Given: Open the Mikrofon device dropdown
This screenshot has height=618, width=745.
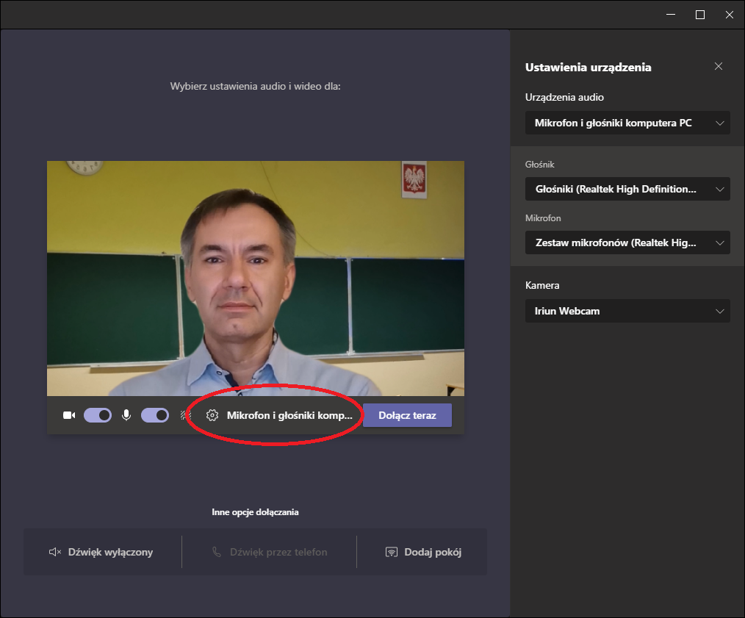Looking at the screenshot, I should pyautogui.click(x=627, y=242).
